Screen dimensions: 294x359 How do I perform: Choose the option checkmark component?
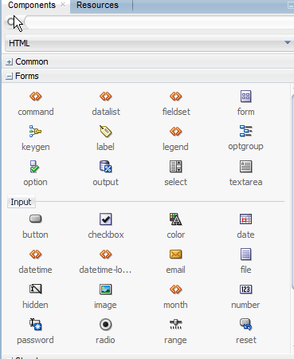point(35,172)
